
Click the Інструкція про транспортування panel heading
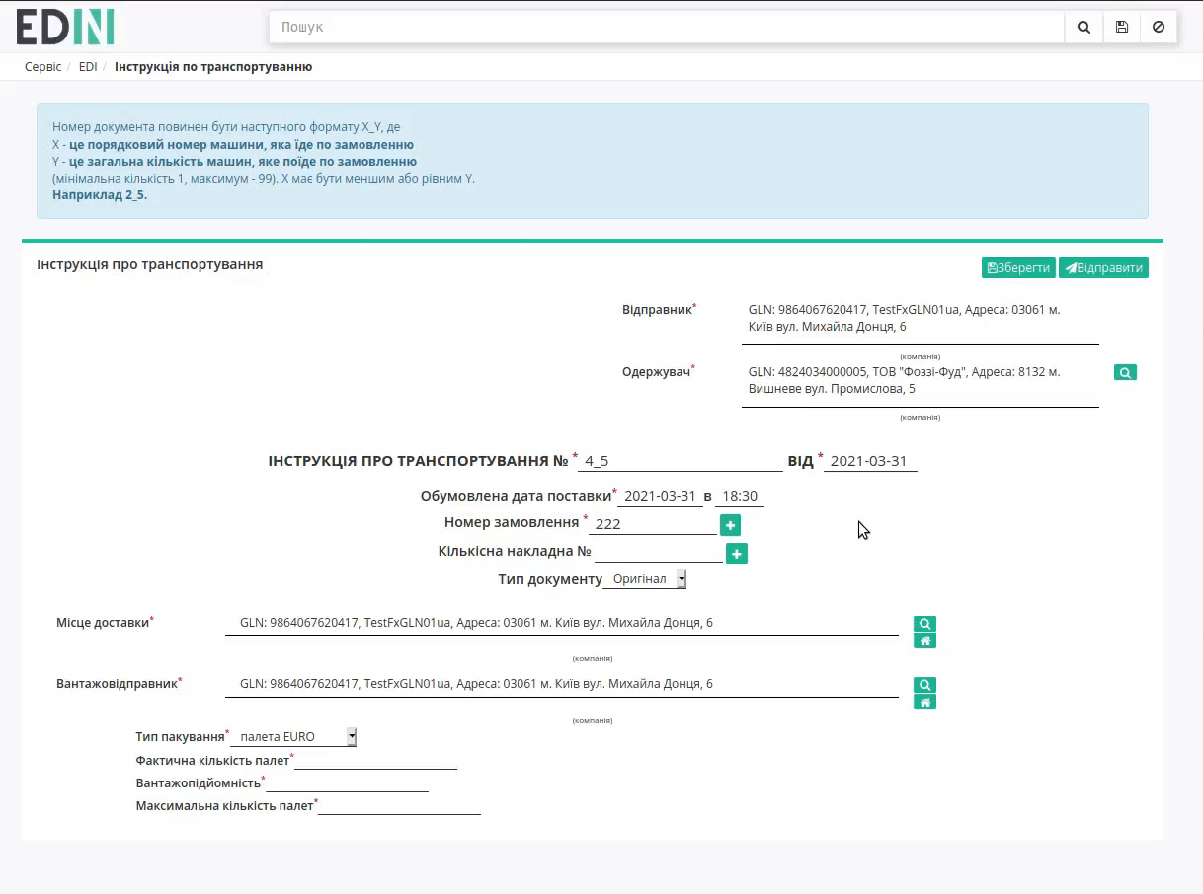point(150,264)
